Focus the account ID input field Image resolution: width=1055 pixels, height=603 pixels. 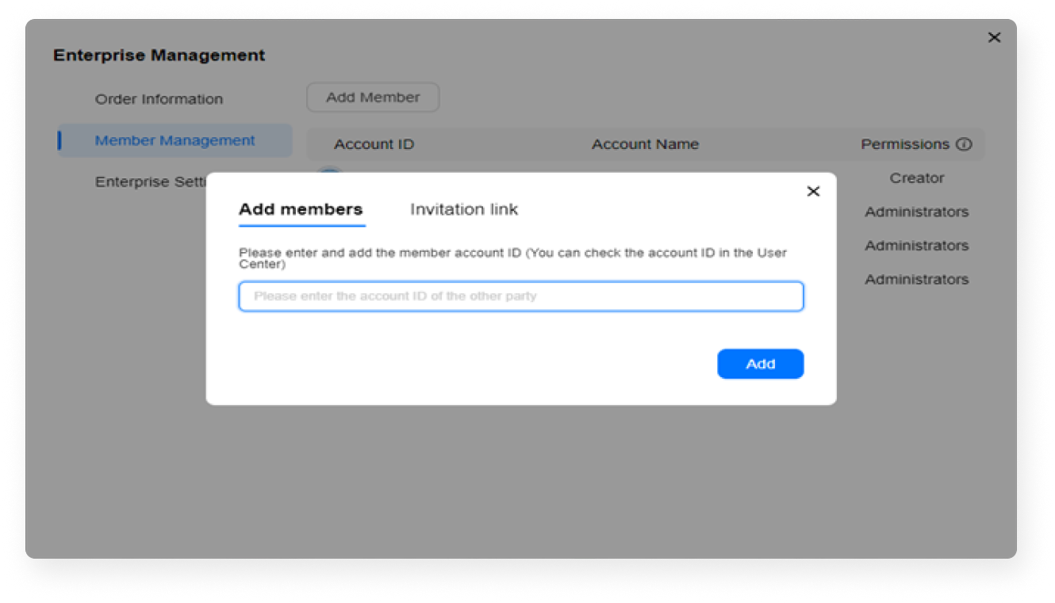[521, 296]
